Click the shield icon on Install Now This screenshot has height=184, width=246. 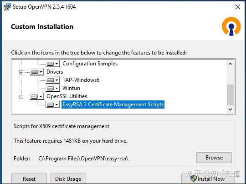point(193,179)
